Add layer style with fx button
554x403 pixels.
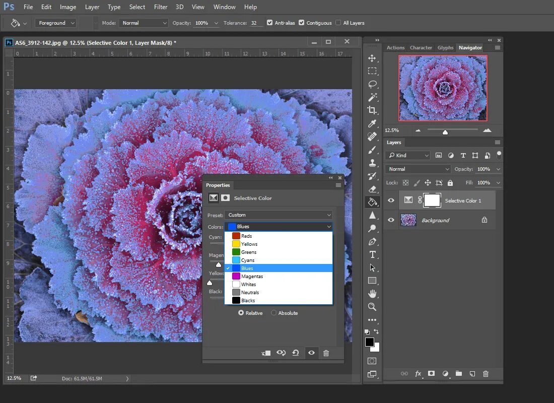(418, 374)
